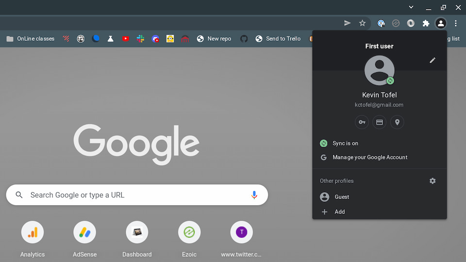Screen dimensions: 466x262
Task: Open the tab search chevron
Action: (411, 7)
